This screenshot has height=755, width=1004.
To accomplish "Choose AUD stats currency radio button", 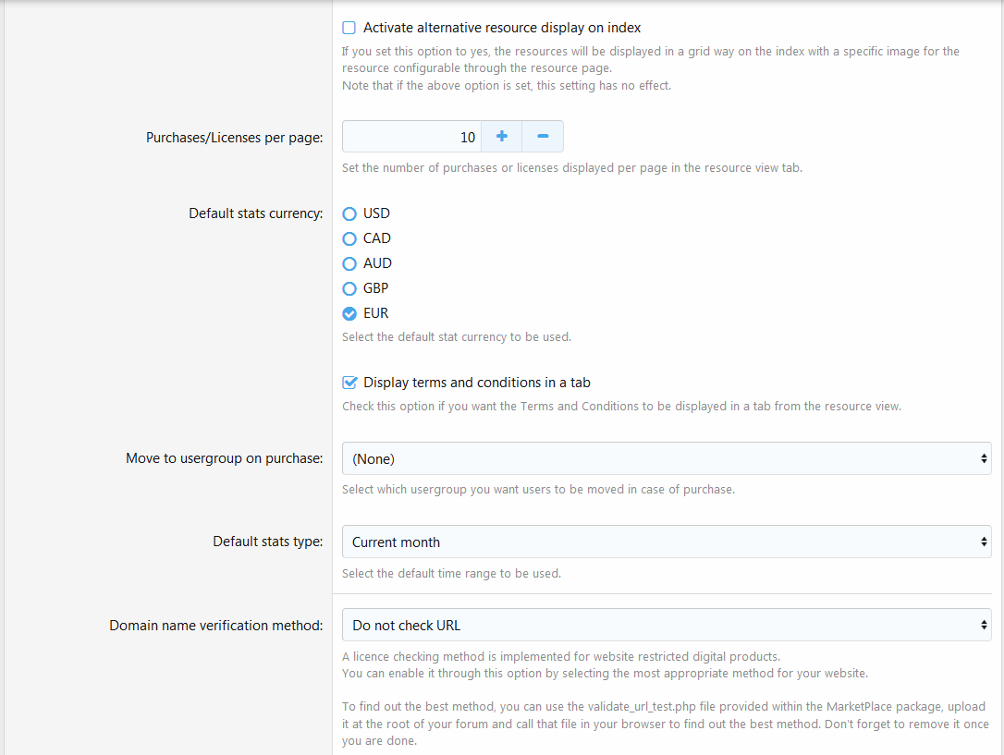I will point(349,263).
